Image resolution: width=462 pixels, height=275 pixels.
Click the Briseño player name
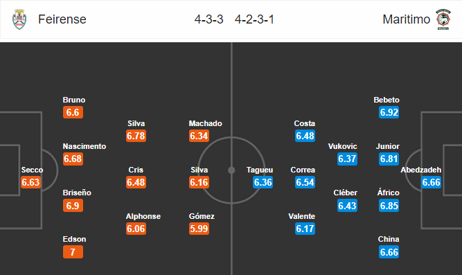click(77, 193)
